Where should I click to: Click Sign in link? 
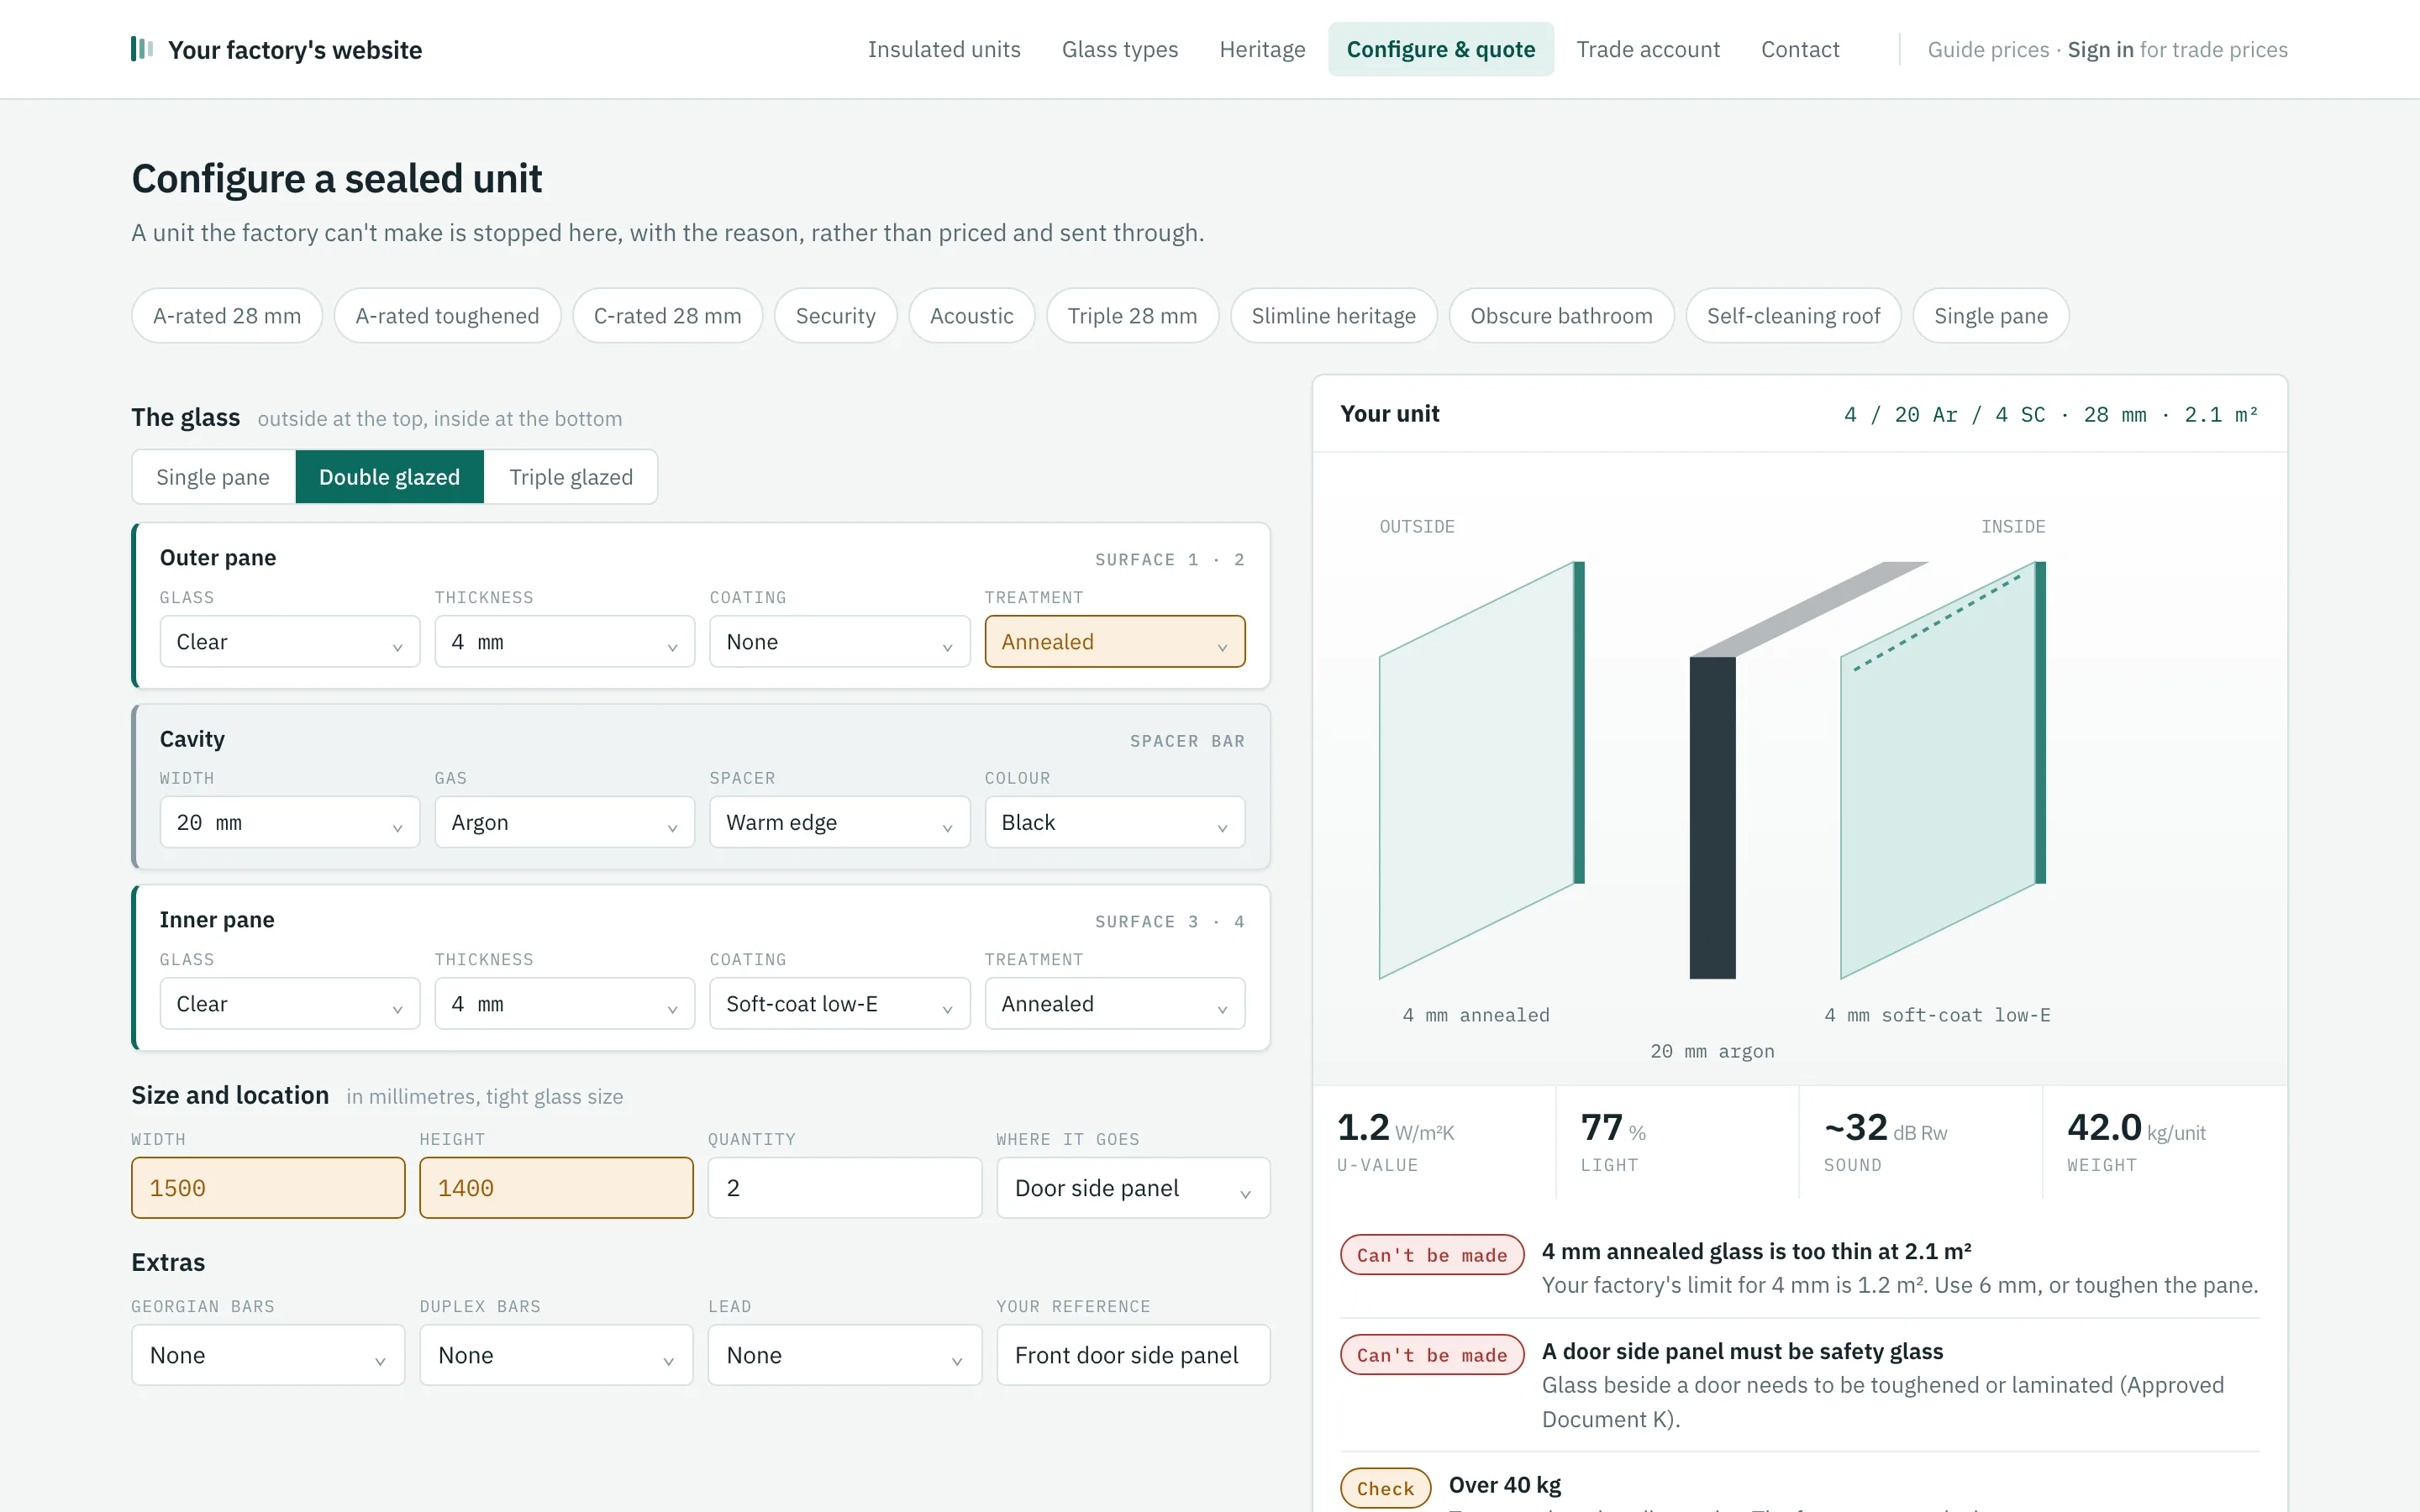2100,49
